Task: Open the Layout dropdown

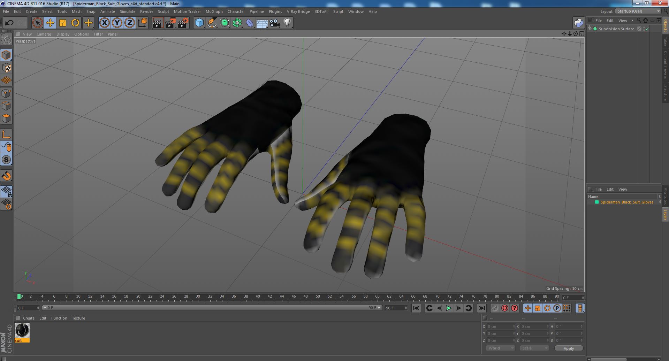Action: (638, 11)
